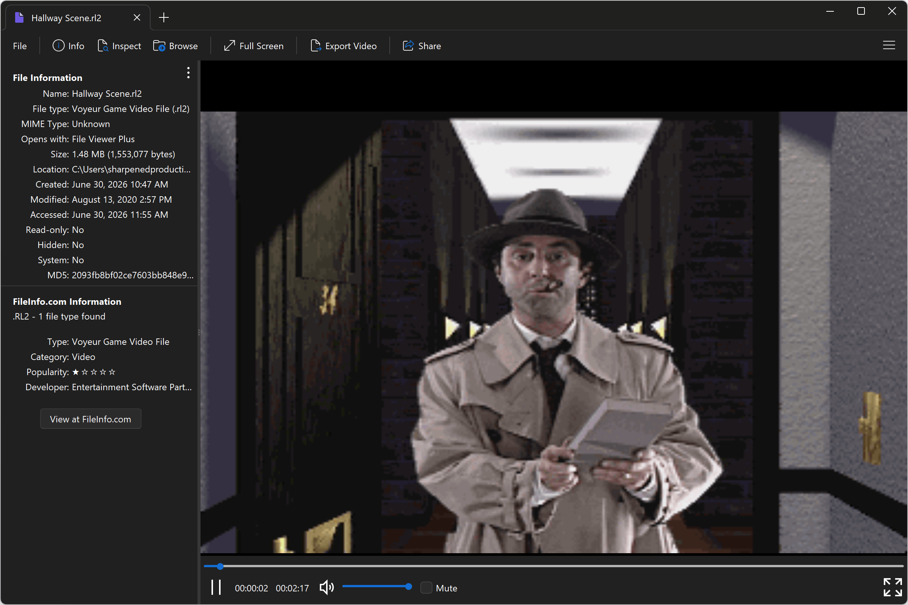Add a new tab
The height and width of the screenshot is (605, 908).
(x=164, y=18)
